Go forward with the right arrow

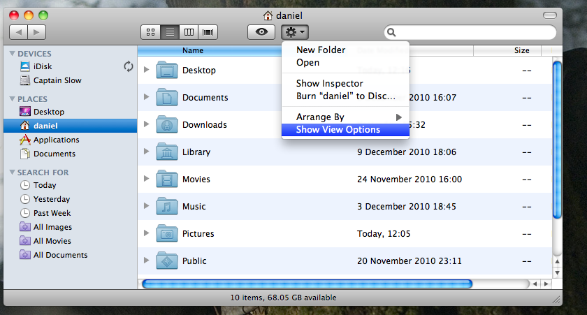point(36,32)
